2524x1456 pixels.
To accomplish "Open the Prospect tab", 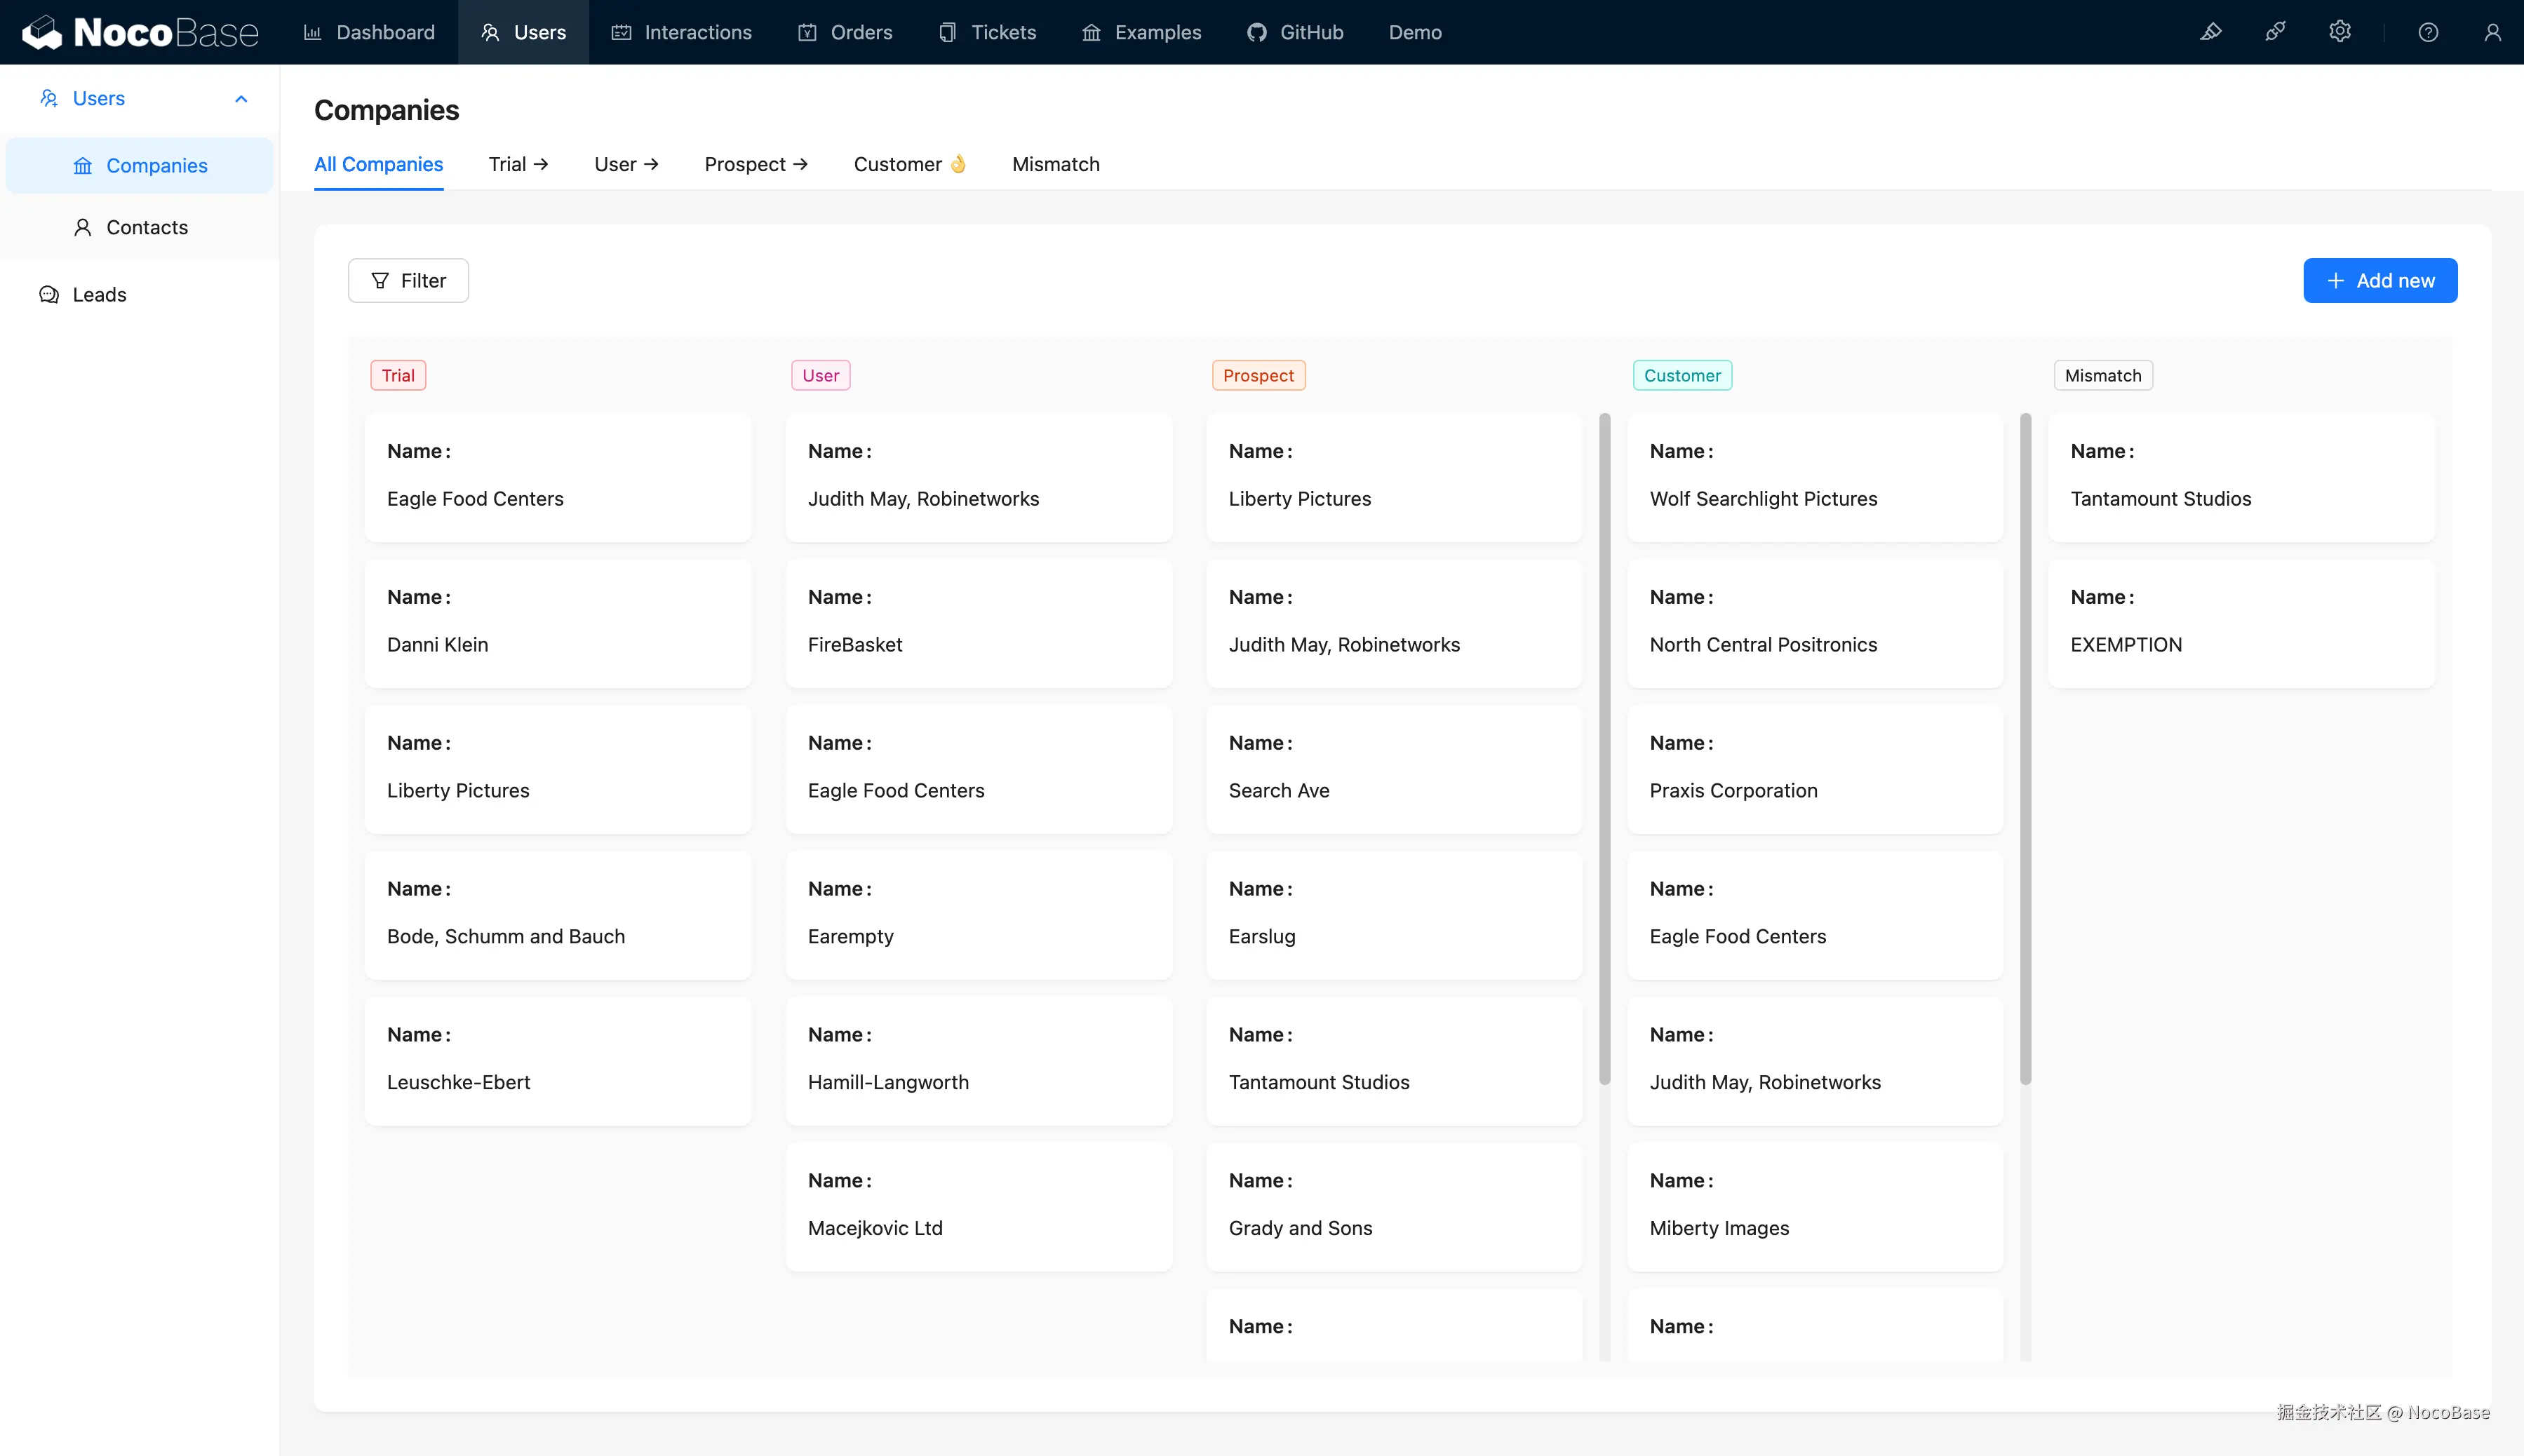I will coord(755,164).
